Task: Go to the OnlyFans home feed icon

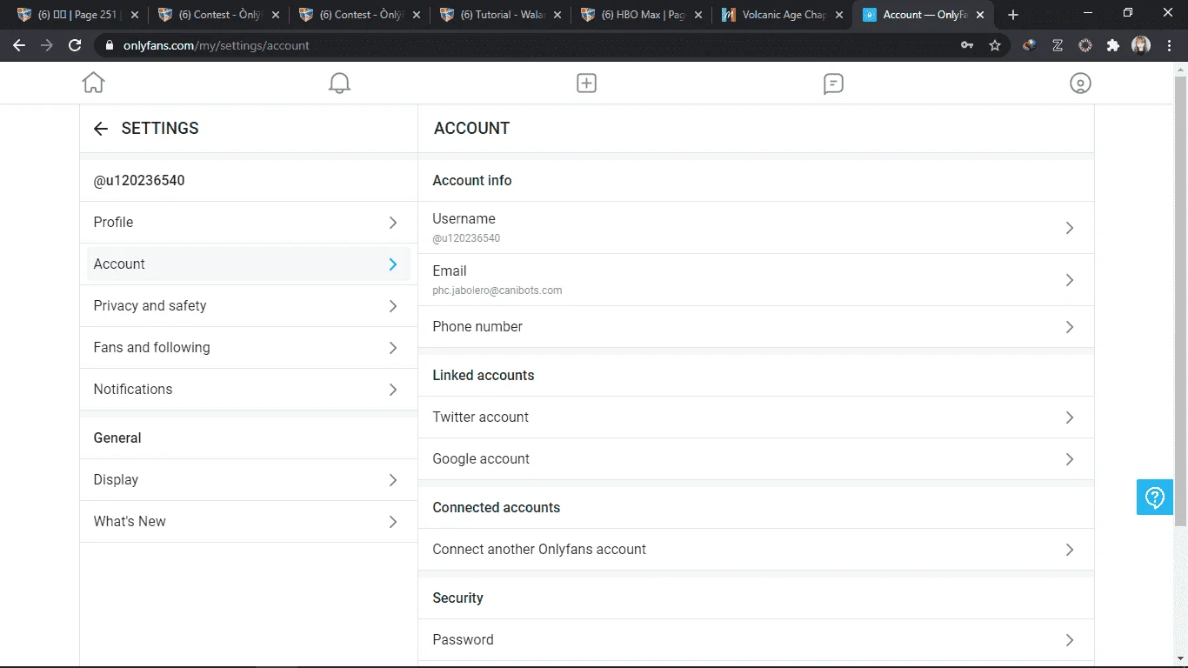Action: pos(93,83)
